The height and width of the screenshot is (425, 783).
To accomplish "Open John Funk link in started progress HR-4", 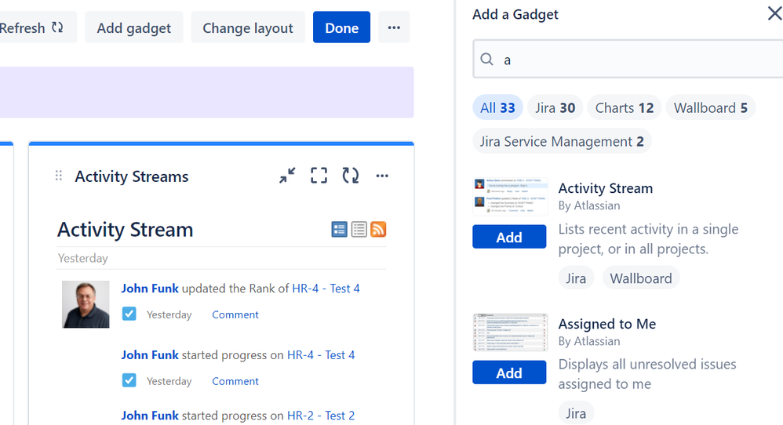I will coord(150,354).
